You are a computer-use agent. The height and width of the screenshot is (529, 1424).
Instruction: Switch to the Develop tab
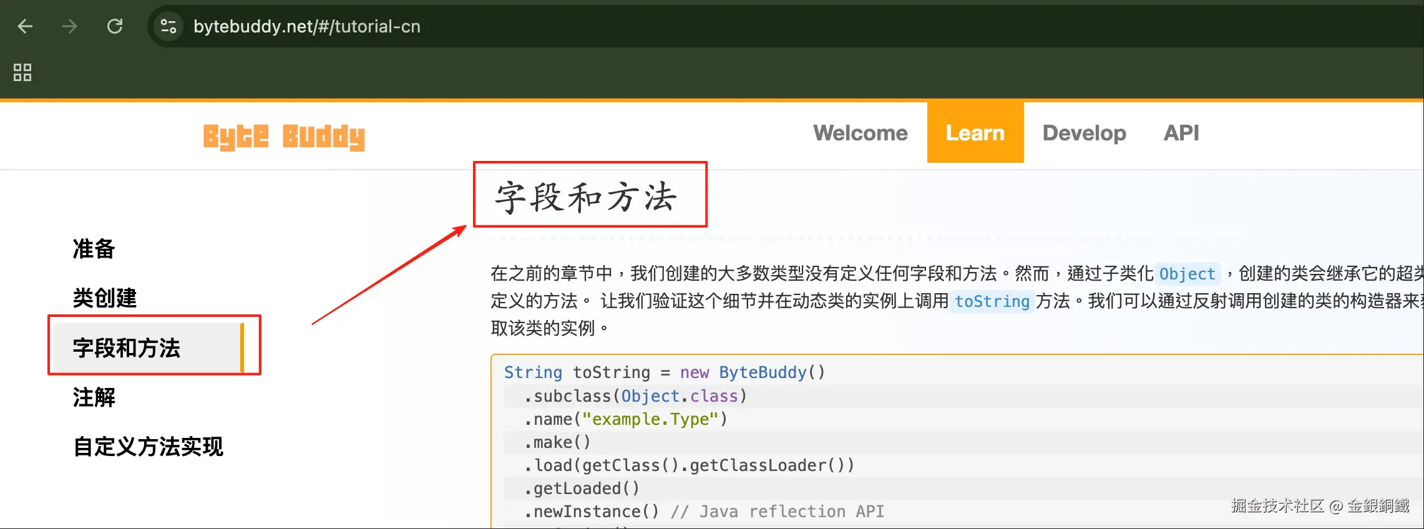1085,133
